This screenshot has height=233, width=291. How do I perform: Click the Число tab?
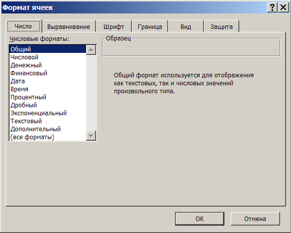pos(23,26)
